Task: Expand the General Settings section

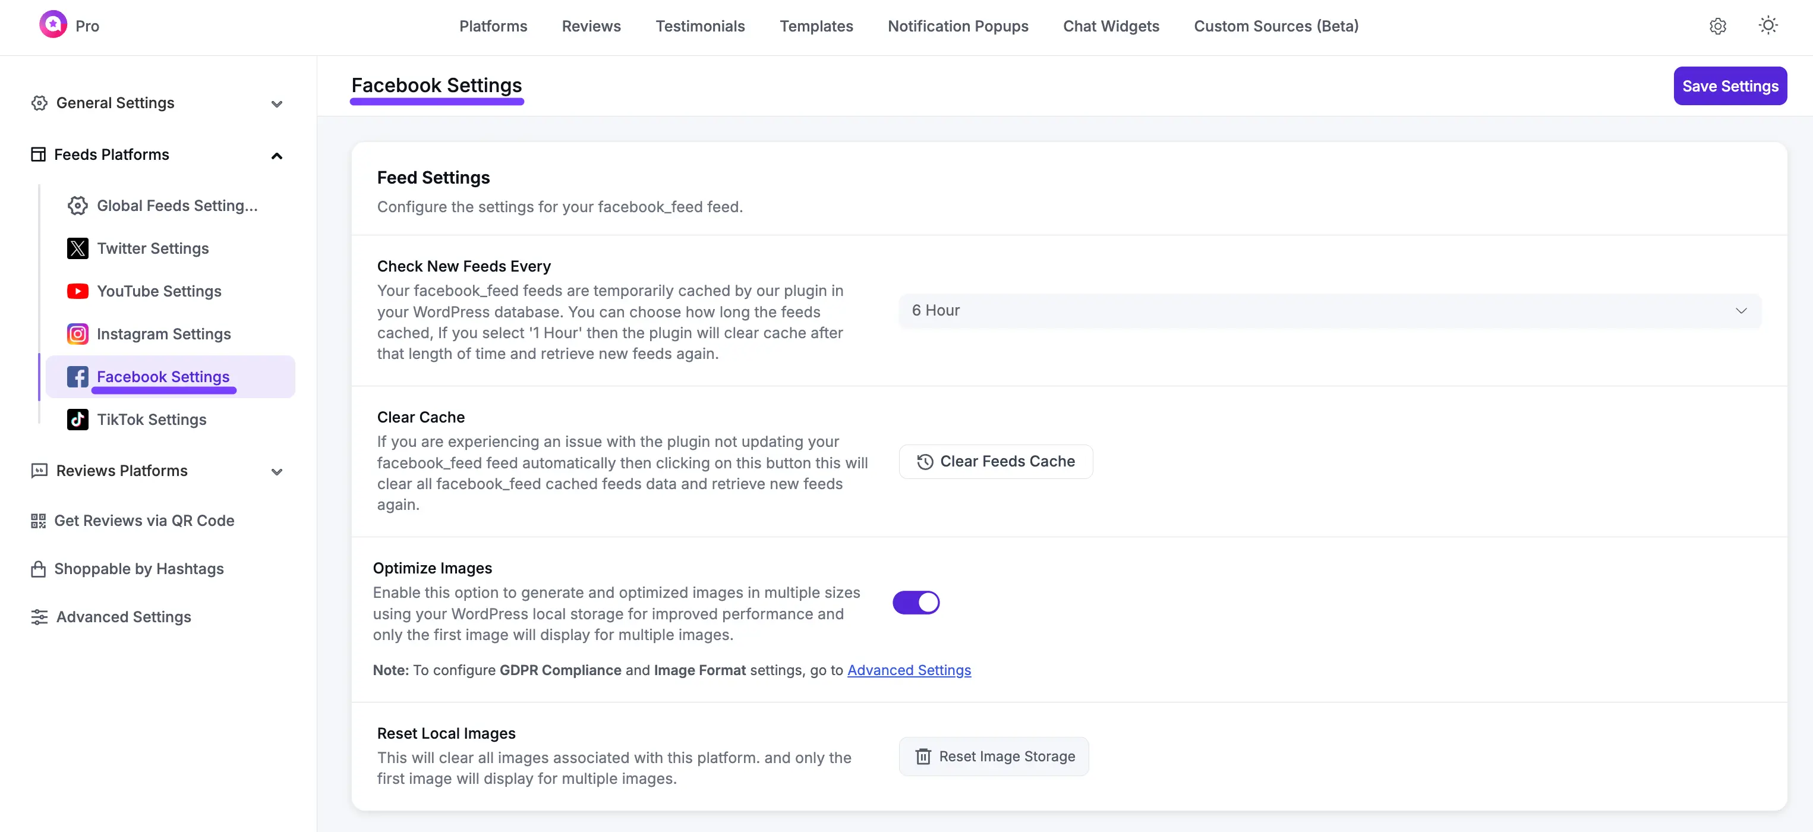Action: coord(276,104)
